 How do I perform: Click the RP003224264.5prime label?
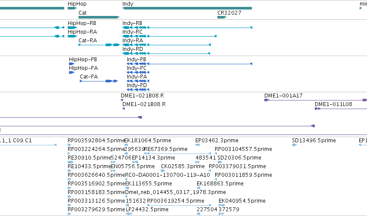click(96, 149)
